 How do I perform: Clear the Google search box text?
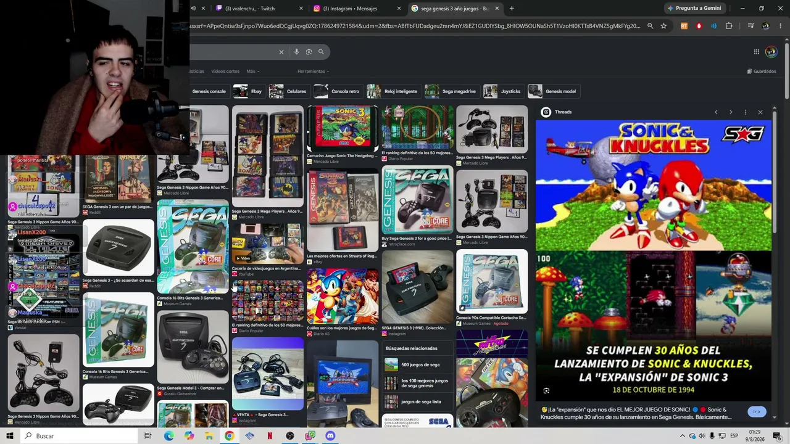click(x=281, y=52)
